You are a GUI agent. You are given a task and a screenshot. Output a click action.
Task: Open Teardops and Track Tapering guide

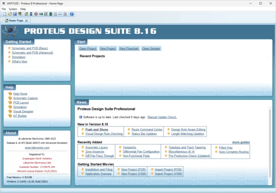point(187,148)
